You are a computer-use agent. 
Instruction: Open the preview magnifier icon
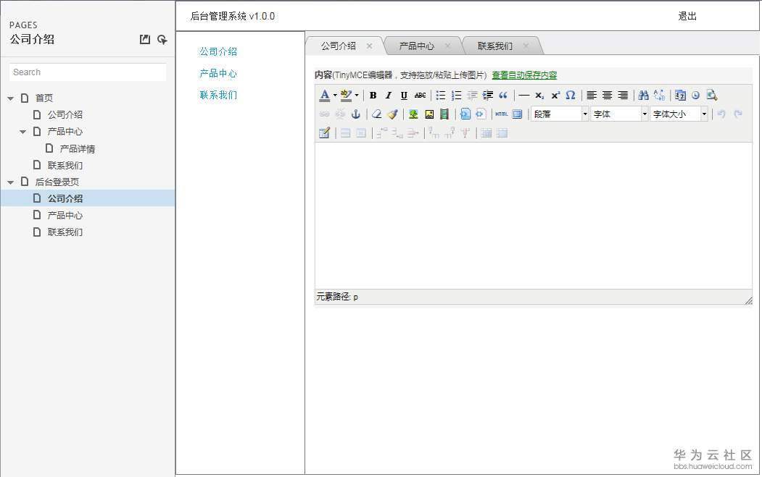click(711, 96)
